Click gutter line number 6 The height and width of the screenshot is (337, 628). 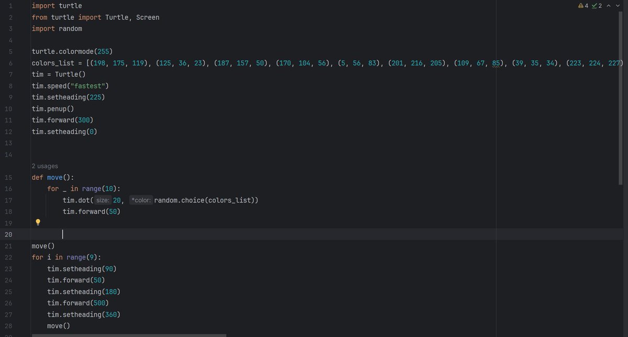point(10,63)
